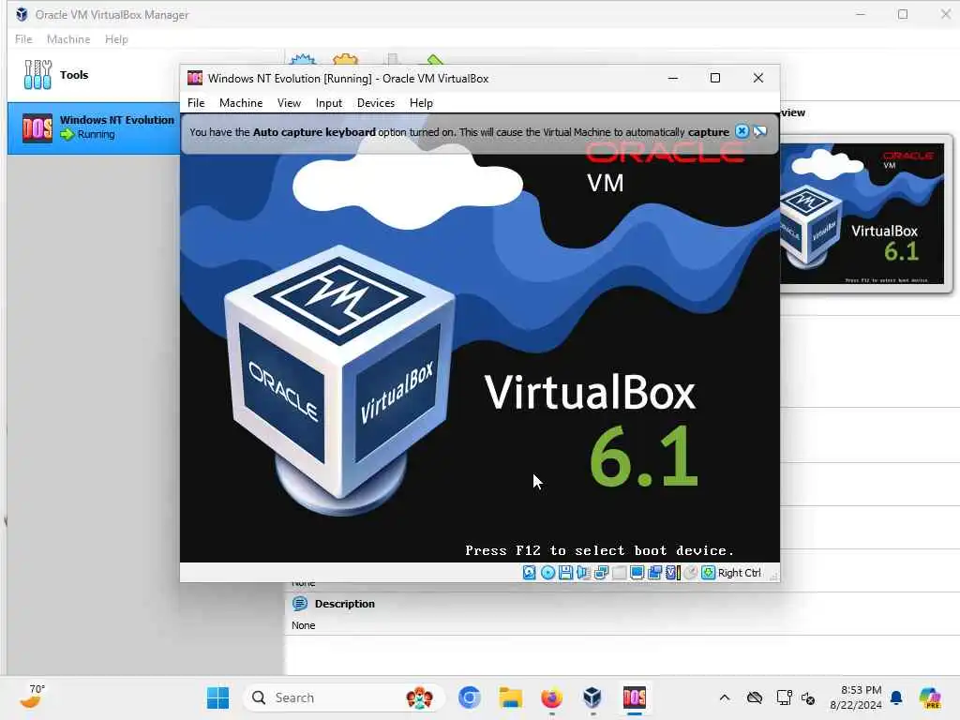
Task: Click the VM window title bar DOS icon
Action: click(195, 78)
